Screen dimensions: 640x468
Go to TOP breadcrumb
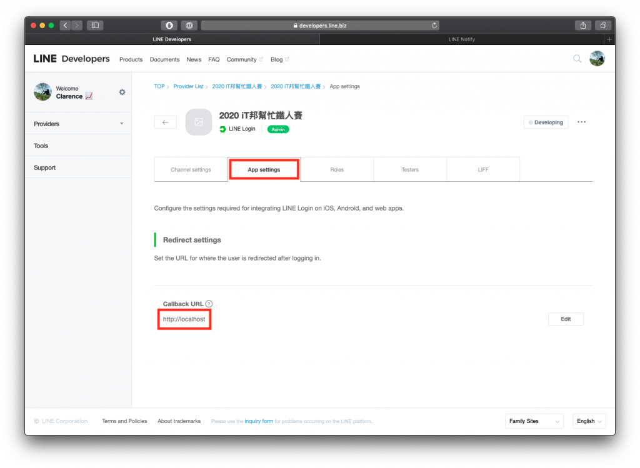pyautogui.click(x=159, y=86)
